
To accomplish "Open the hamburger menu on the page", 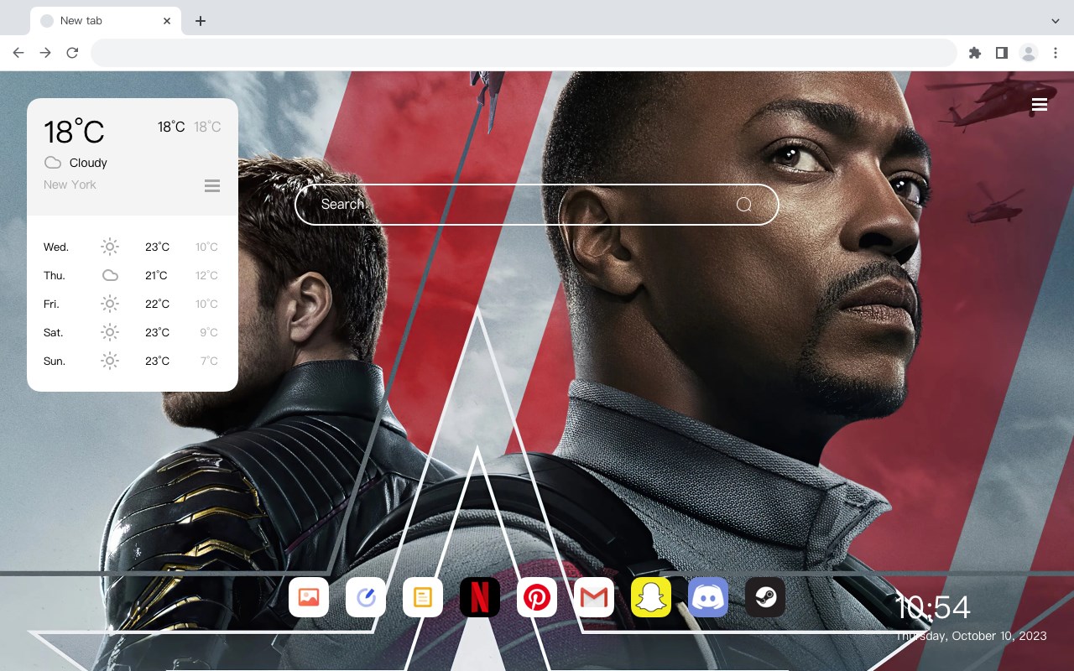I will tap(1040, 105).
